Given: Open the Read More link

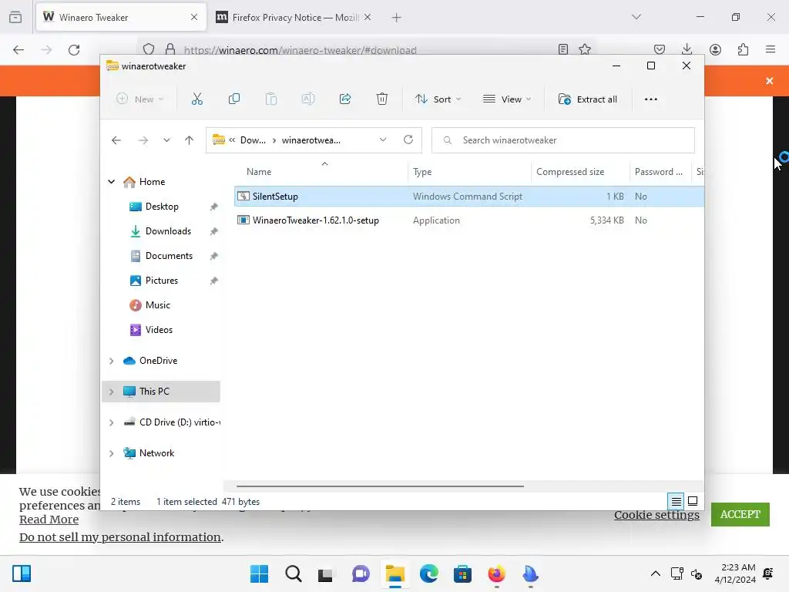Looking at the screenshot, I should [x=49, y=520].
